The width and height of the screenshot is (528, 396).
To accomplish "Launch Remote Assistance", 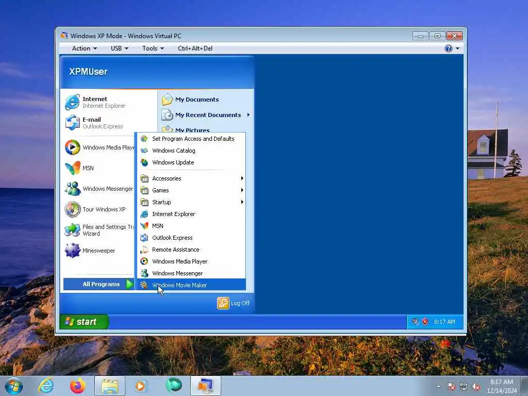I will click(x=191, y=250).
